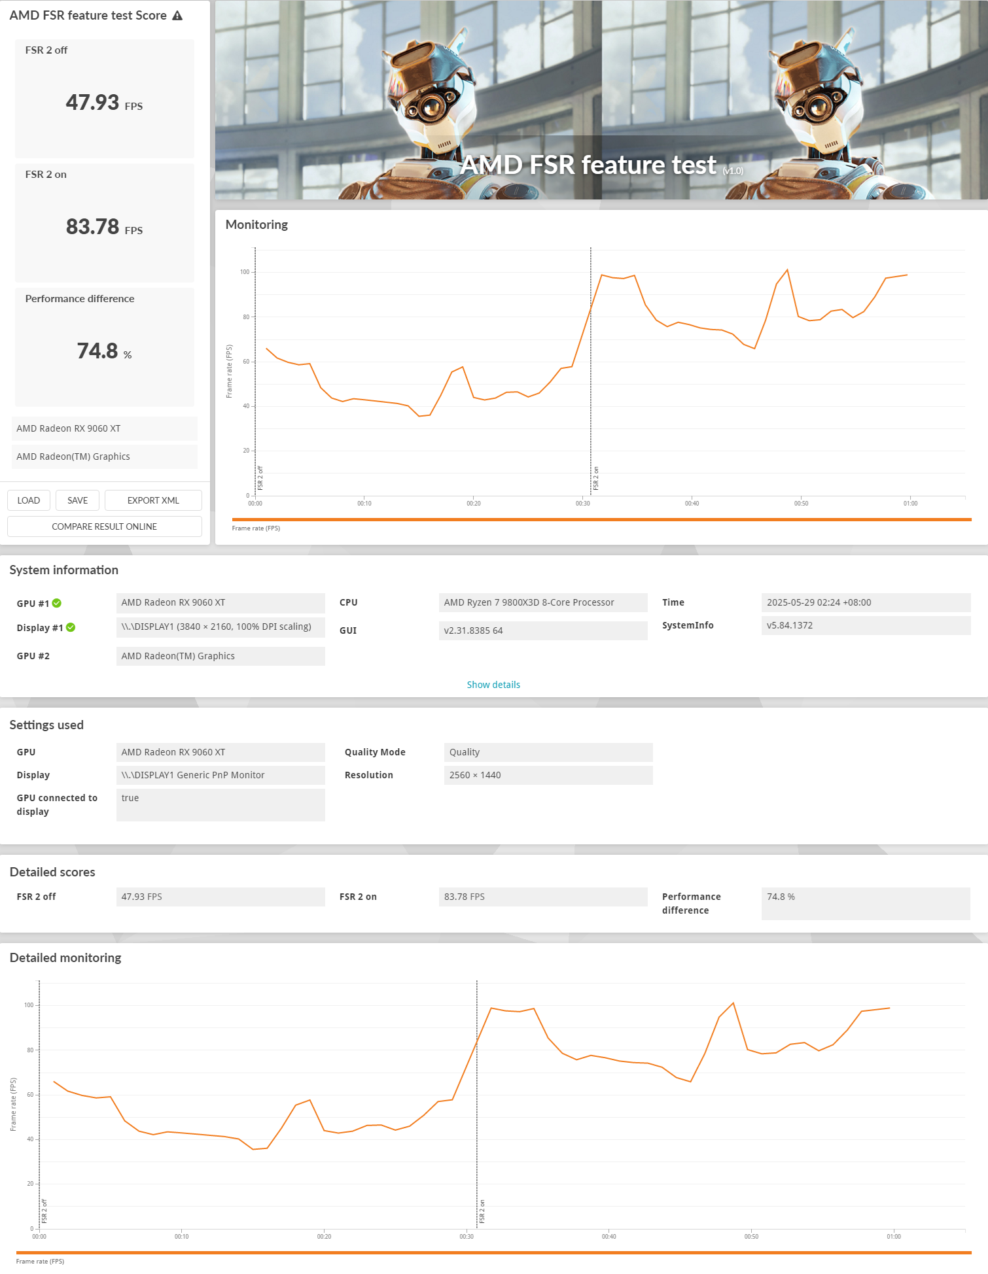Screen dimensions: 988x1274
Task: Click the GUI version v2.31.8385 64
Action: click(x=543, y=630)
